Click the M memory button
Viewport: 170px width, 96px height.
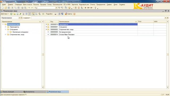[x=86, y=8]
